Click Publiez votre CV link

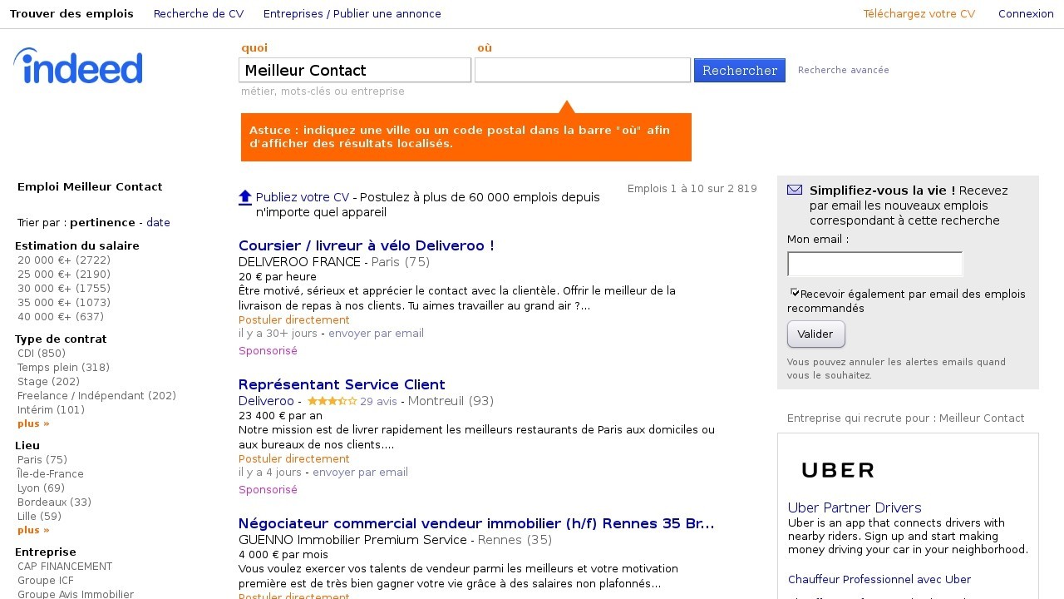tap(303, 197)
